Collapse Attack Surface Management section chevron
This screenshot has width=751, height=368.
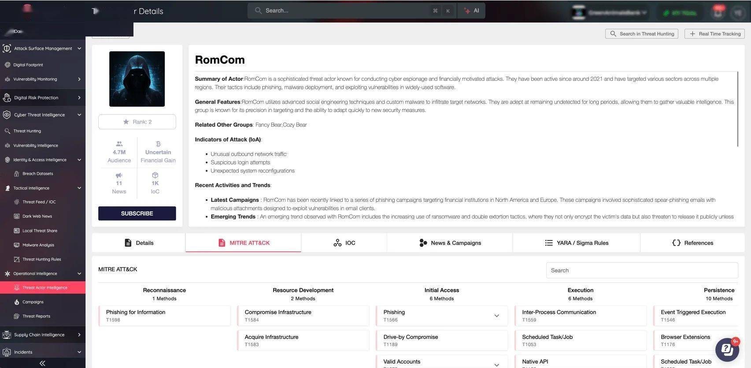pos(79,48)
